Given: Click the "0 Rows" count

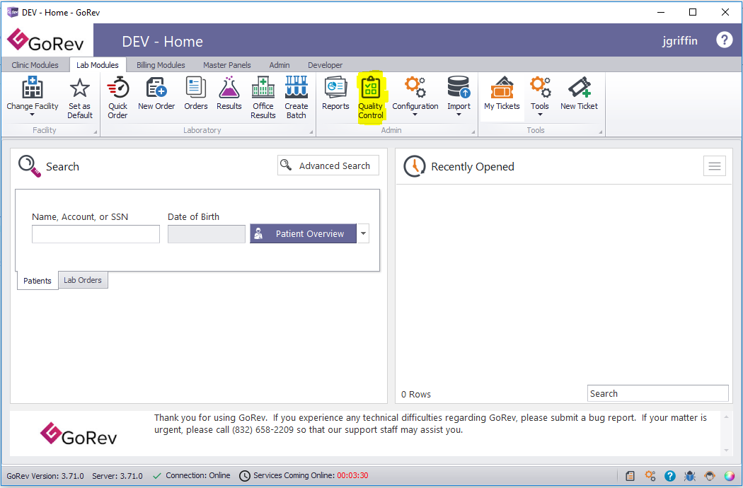Looking at the screenshot, I should (x=416, y=394).
